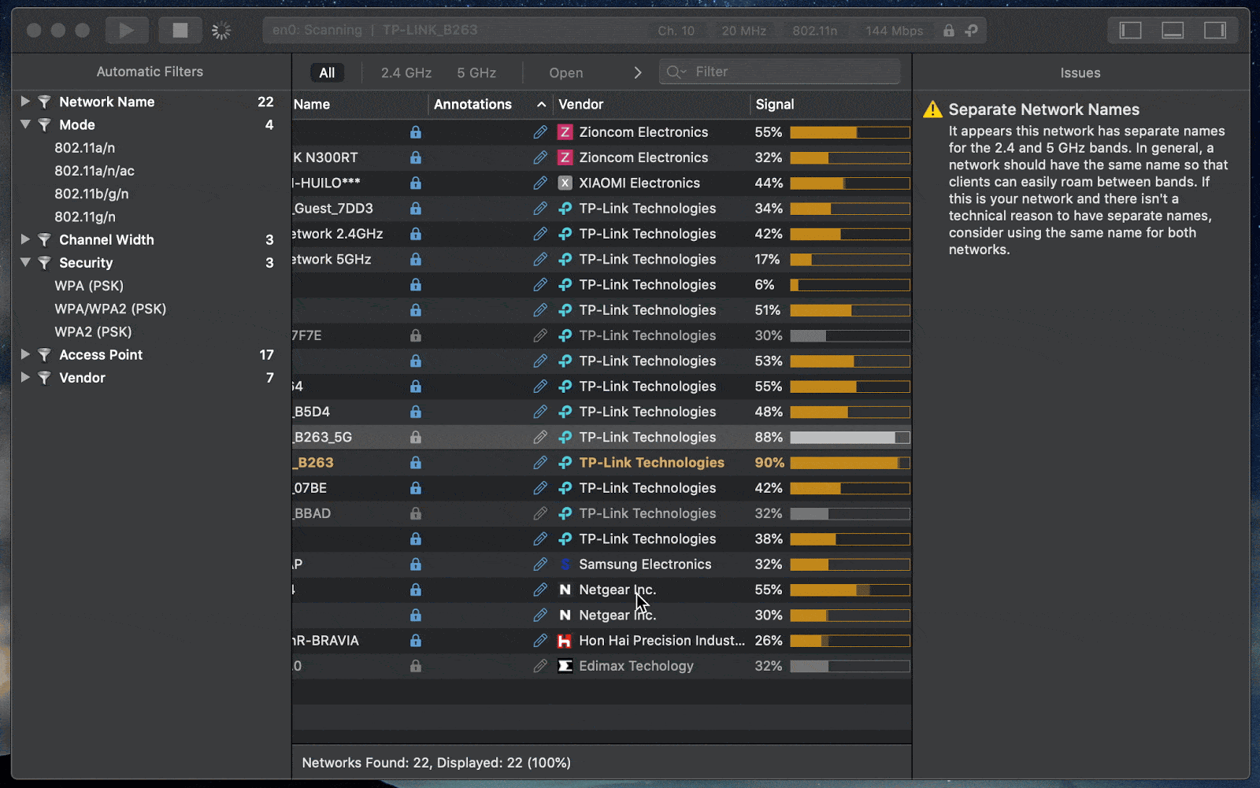This screenshot has height=788, width=1260.
Task: Click the Networks Found status text
Action: point(436,762)
